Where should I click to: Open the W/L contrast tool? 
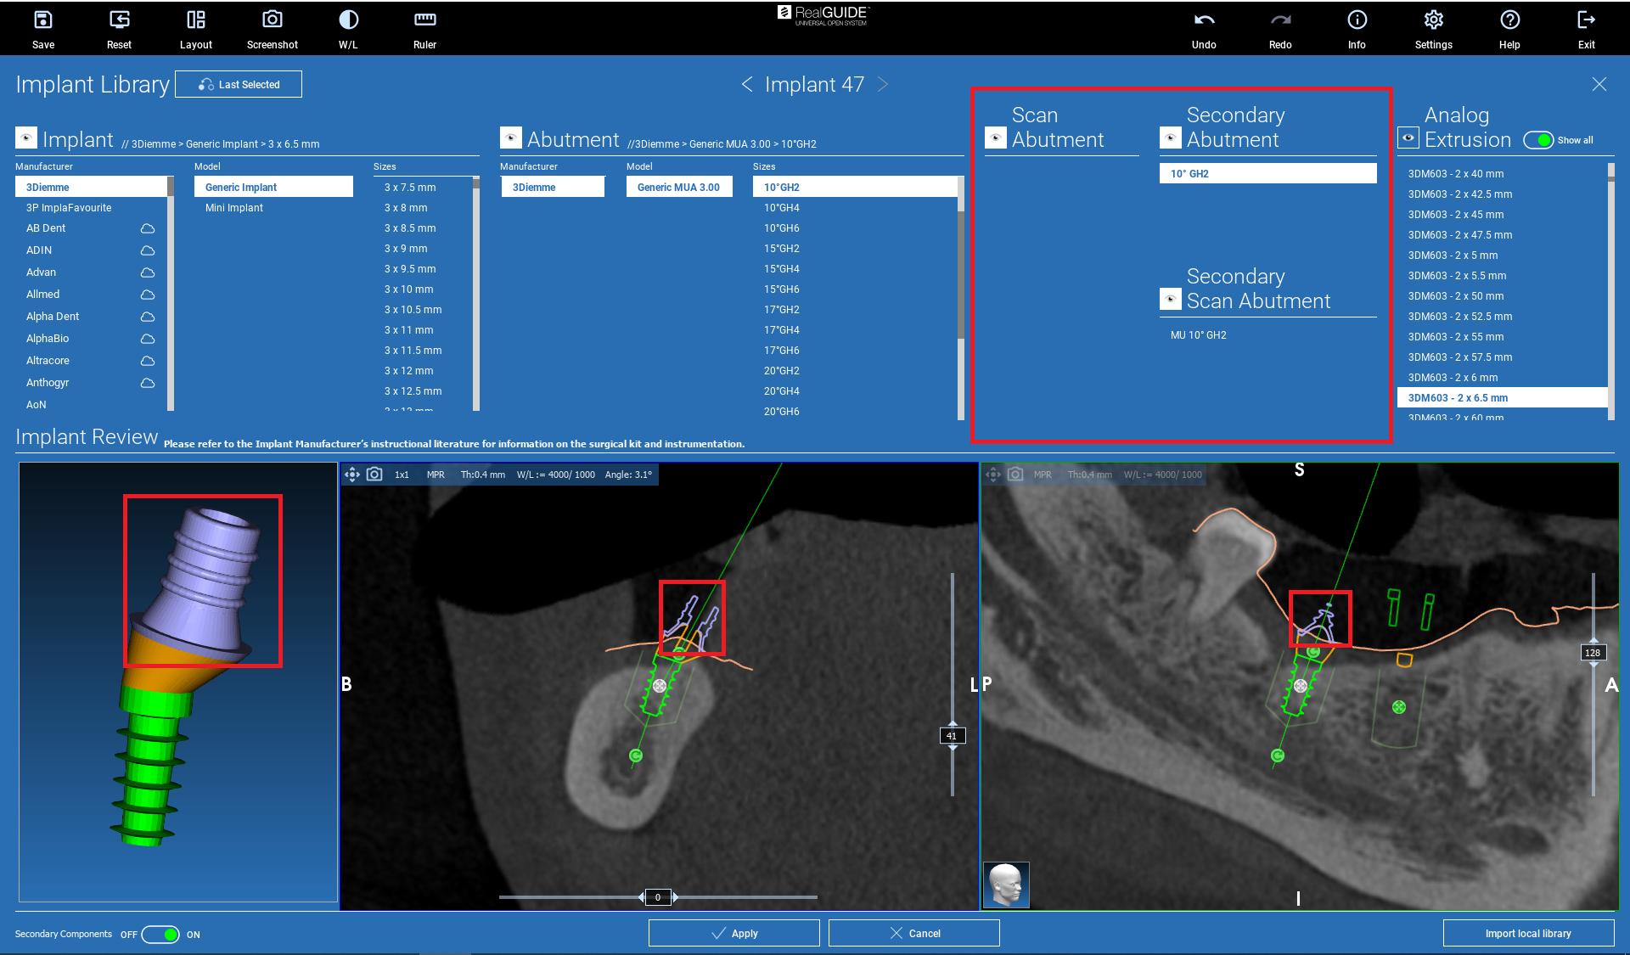[348, 20]
